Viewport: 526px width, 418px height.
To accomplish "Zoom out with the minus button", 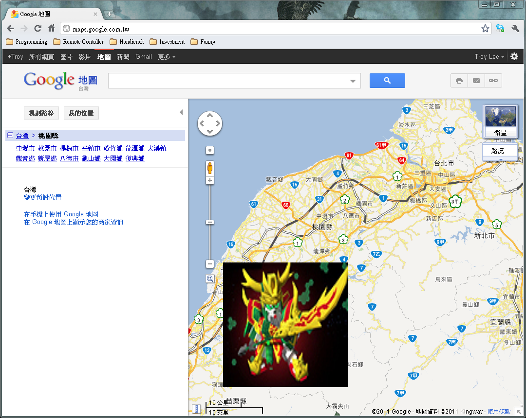I will coord(209,264).
